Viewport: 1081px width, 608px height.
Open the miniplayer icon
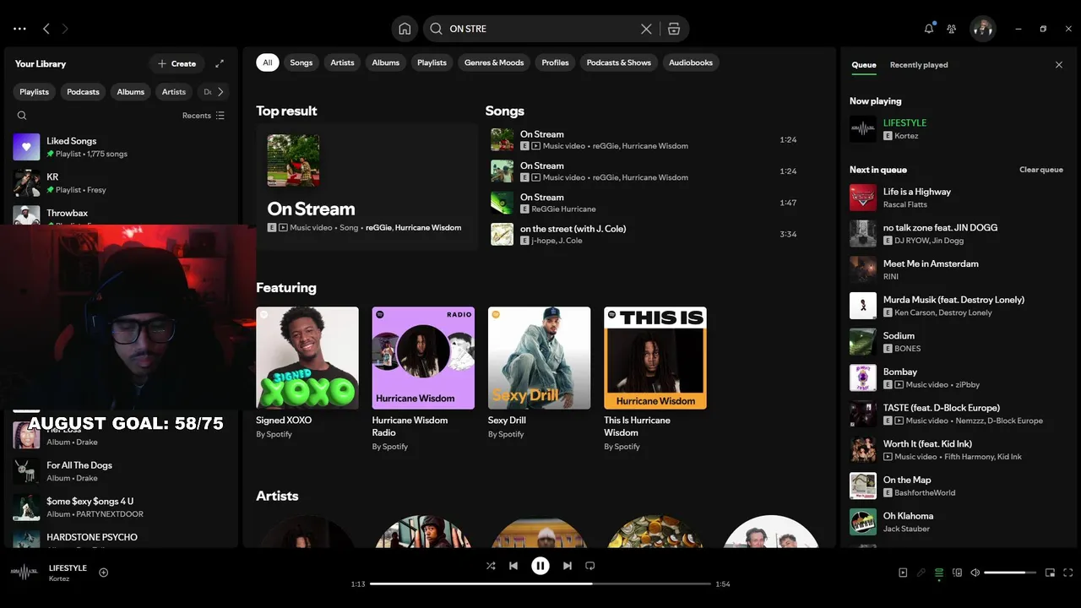(x=1050, y=573)
